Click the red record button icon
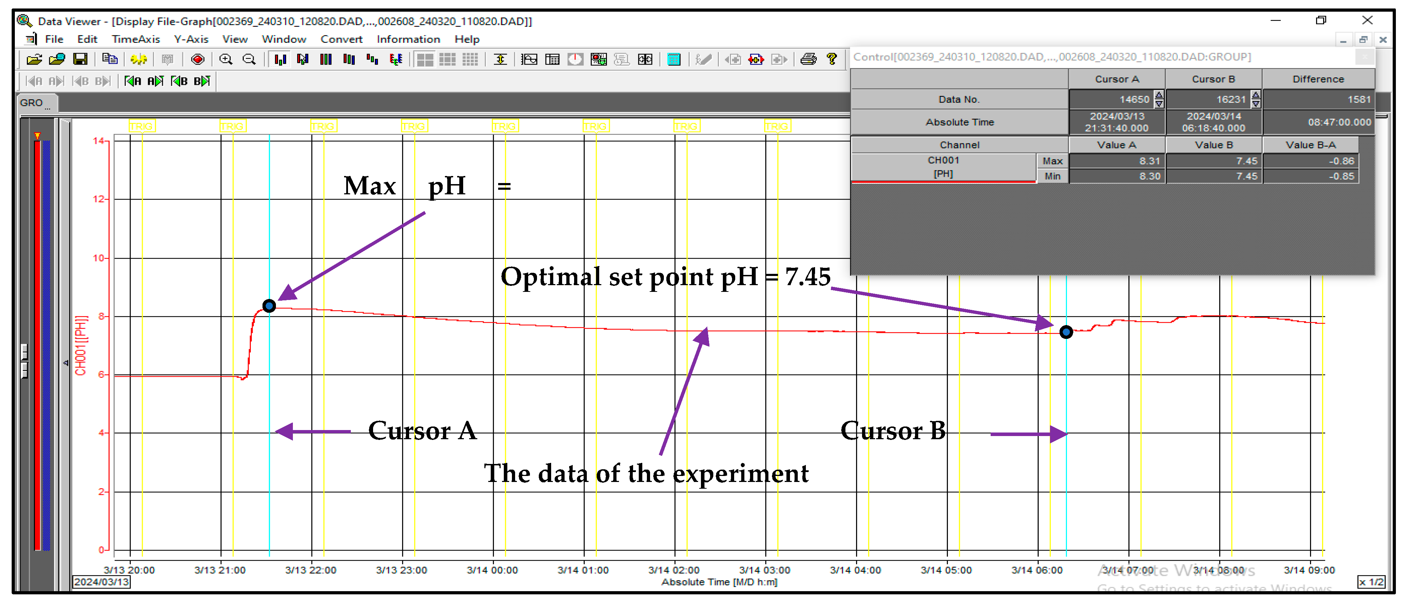The image size is (1404, 606). (x=198, y=59)
